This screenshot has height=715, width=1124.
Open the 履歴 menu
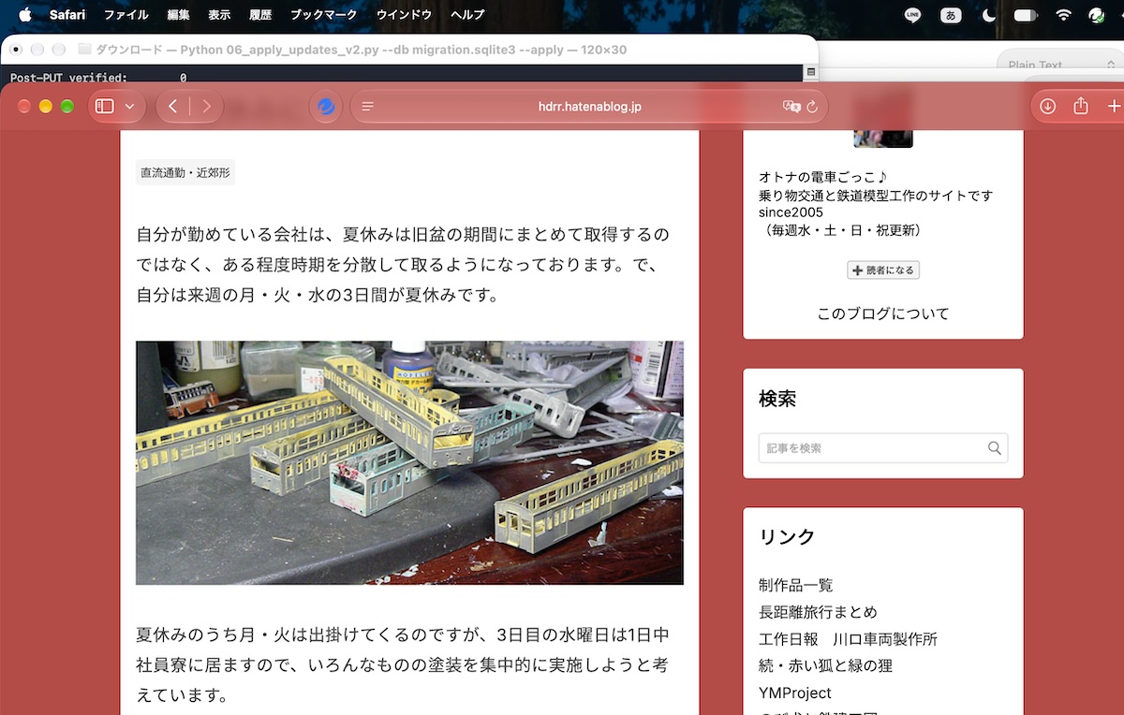(x=261, y=15)
